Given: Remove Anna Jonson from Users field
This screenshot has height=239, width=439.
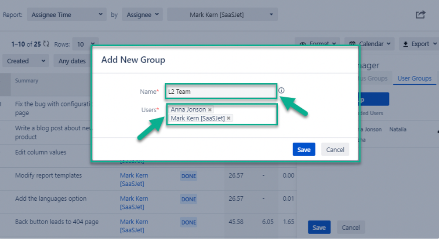Looking at the screenshot, I should 210,110.
